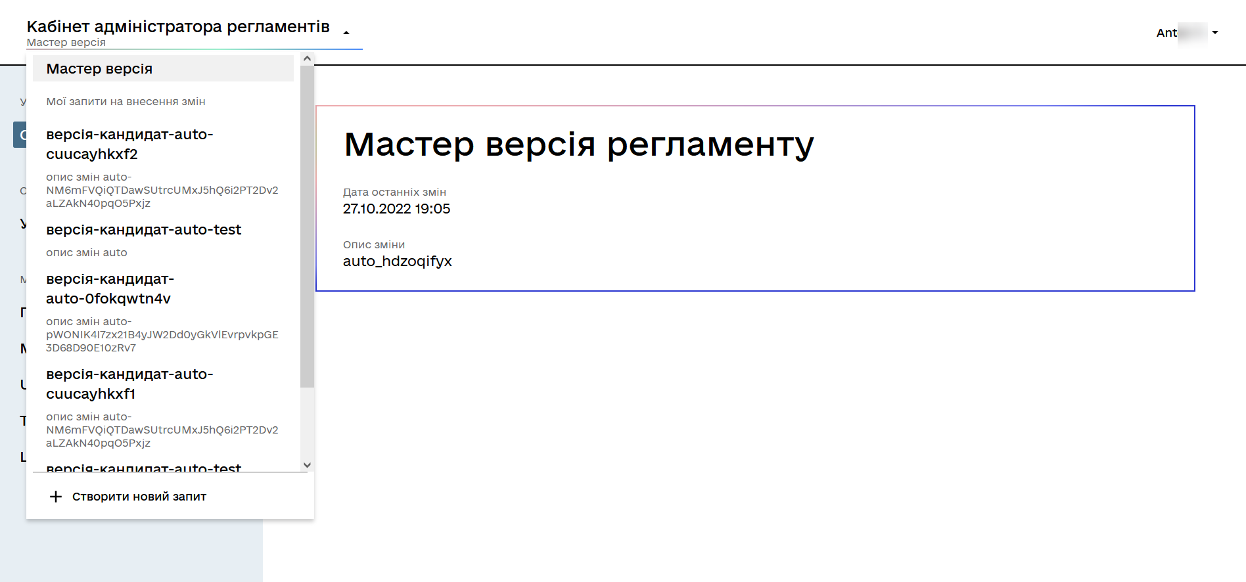This screenshot has height=582, width=1246.
Task: Pick the fully visible версія-кандидат-auto-test entry
Action: click(143, 230)
